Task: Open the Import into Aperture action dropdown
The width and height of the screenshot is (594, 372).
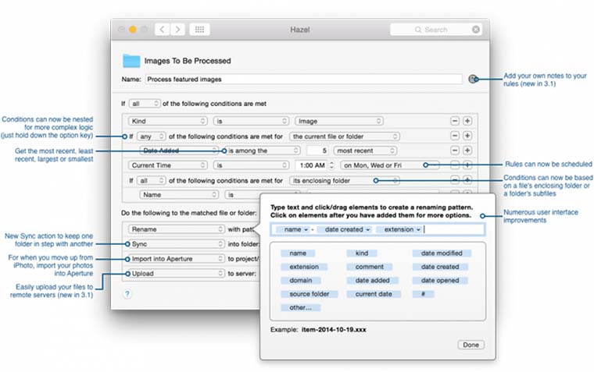Action: [x=177, y=259]
